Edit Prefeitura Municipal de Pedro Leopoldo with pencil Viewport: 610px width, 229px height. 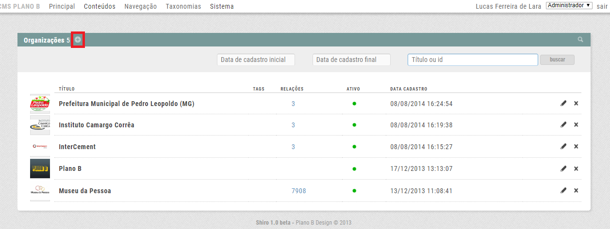point(563,103)
